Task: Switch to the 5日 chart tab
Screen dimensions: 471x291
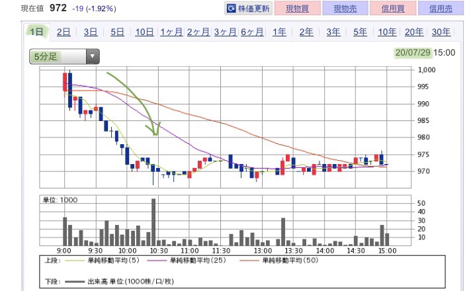Action: coord(117,32)
